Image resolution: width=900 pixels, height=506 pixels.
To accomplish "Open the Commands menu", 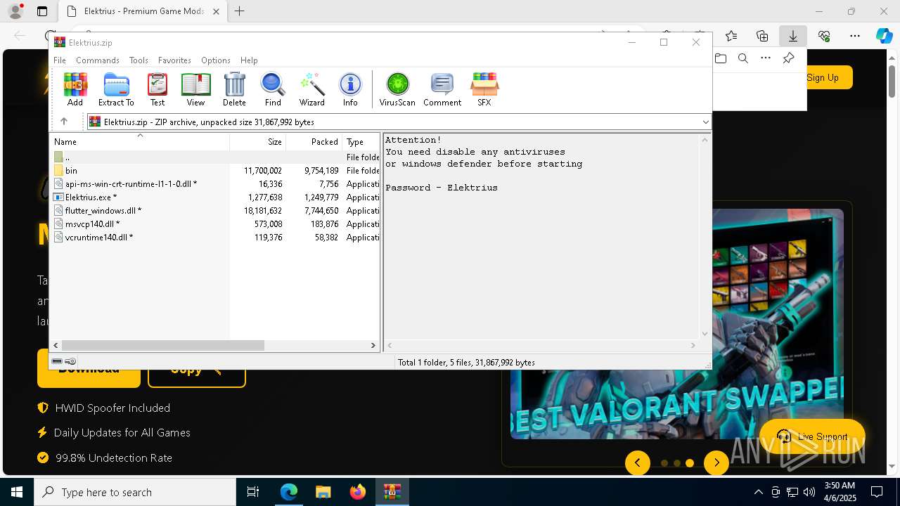I will click(98, 60).
